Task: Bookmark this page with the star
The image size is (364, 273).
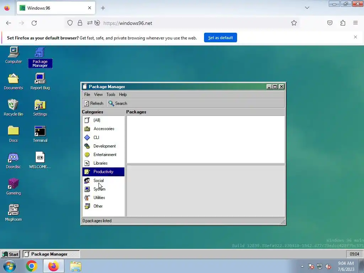Action: [x=294, y=23]
